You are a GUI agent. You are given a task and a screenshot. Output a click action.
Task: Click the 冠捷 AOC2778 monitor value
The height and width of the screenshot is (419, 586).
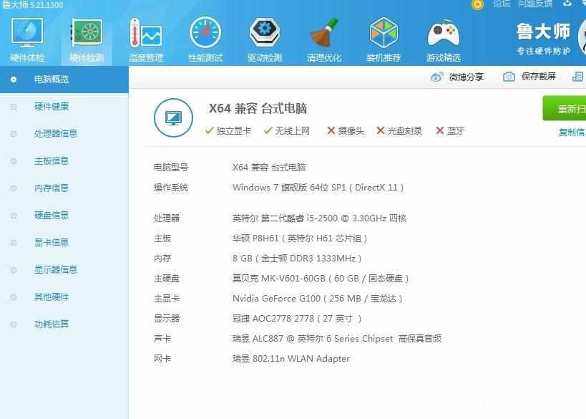click(x=297, y=319)
